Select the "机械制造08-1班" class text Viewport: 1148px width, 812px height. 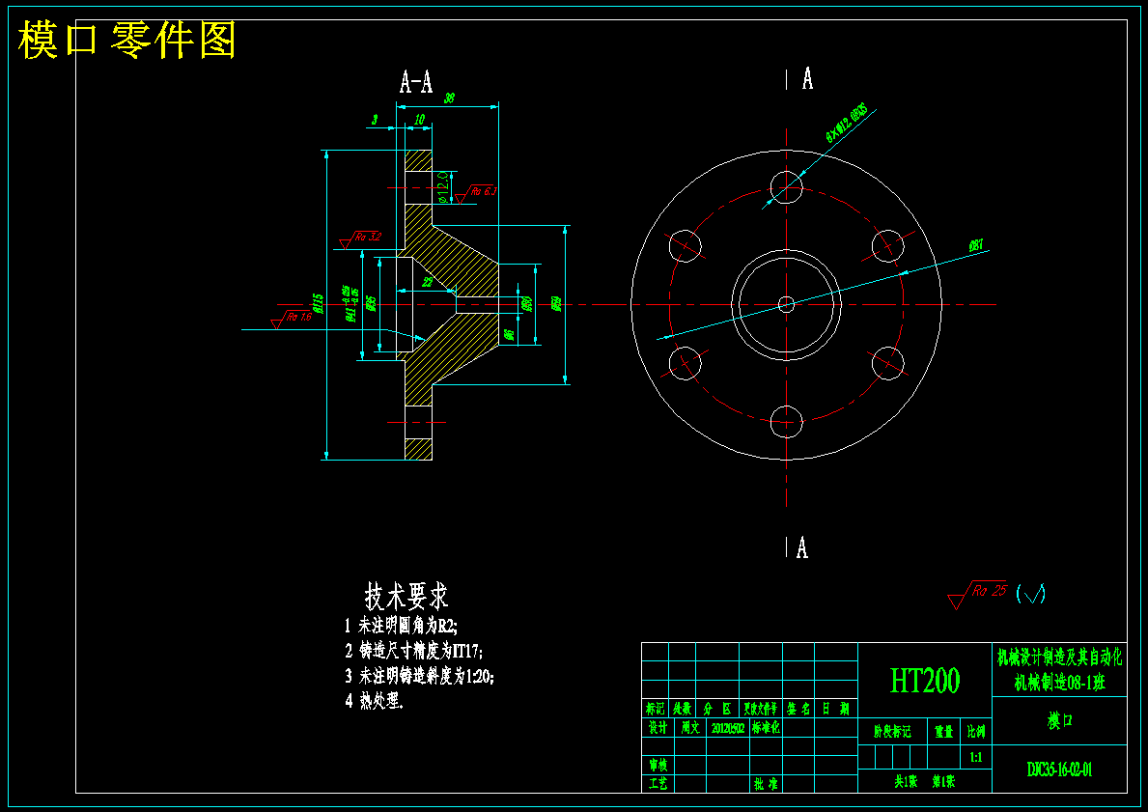pyautogui.click(x=1059, y=684)
